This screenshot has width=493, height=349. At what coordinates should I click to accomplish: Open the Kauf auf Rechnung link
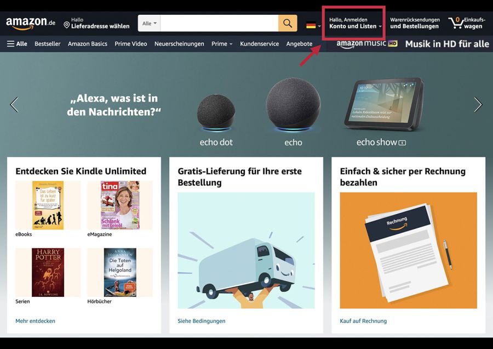pyautogui.click(x=363, y=321)
